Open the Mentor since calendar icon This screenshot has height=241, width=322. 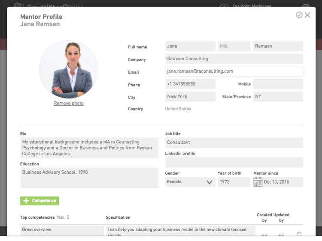coord(258,182)
